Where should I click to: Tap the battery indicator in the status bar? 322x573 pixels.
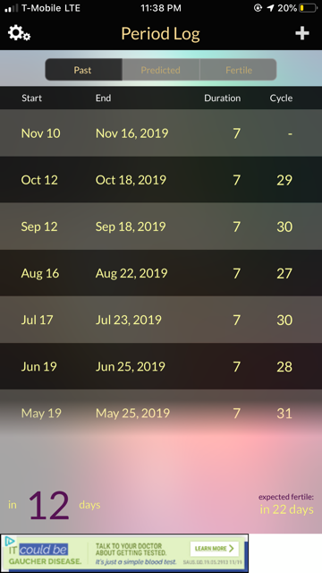tap(308, 8)
